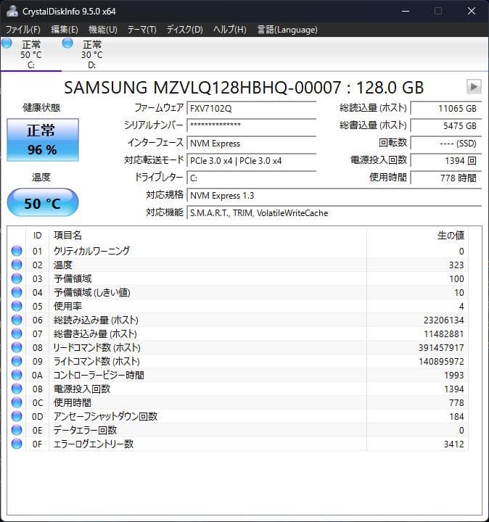Viewport: 489px width, 522px height.
Task: Open the 機能(U) menu
Action: (102, 30)
